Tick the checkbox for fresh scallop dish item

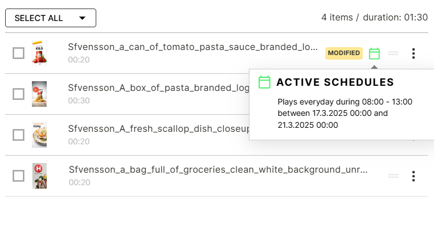19,135
